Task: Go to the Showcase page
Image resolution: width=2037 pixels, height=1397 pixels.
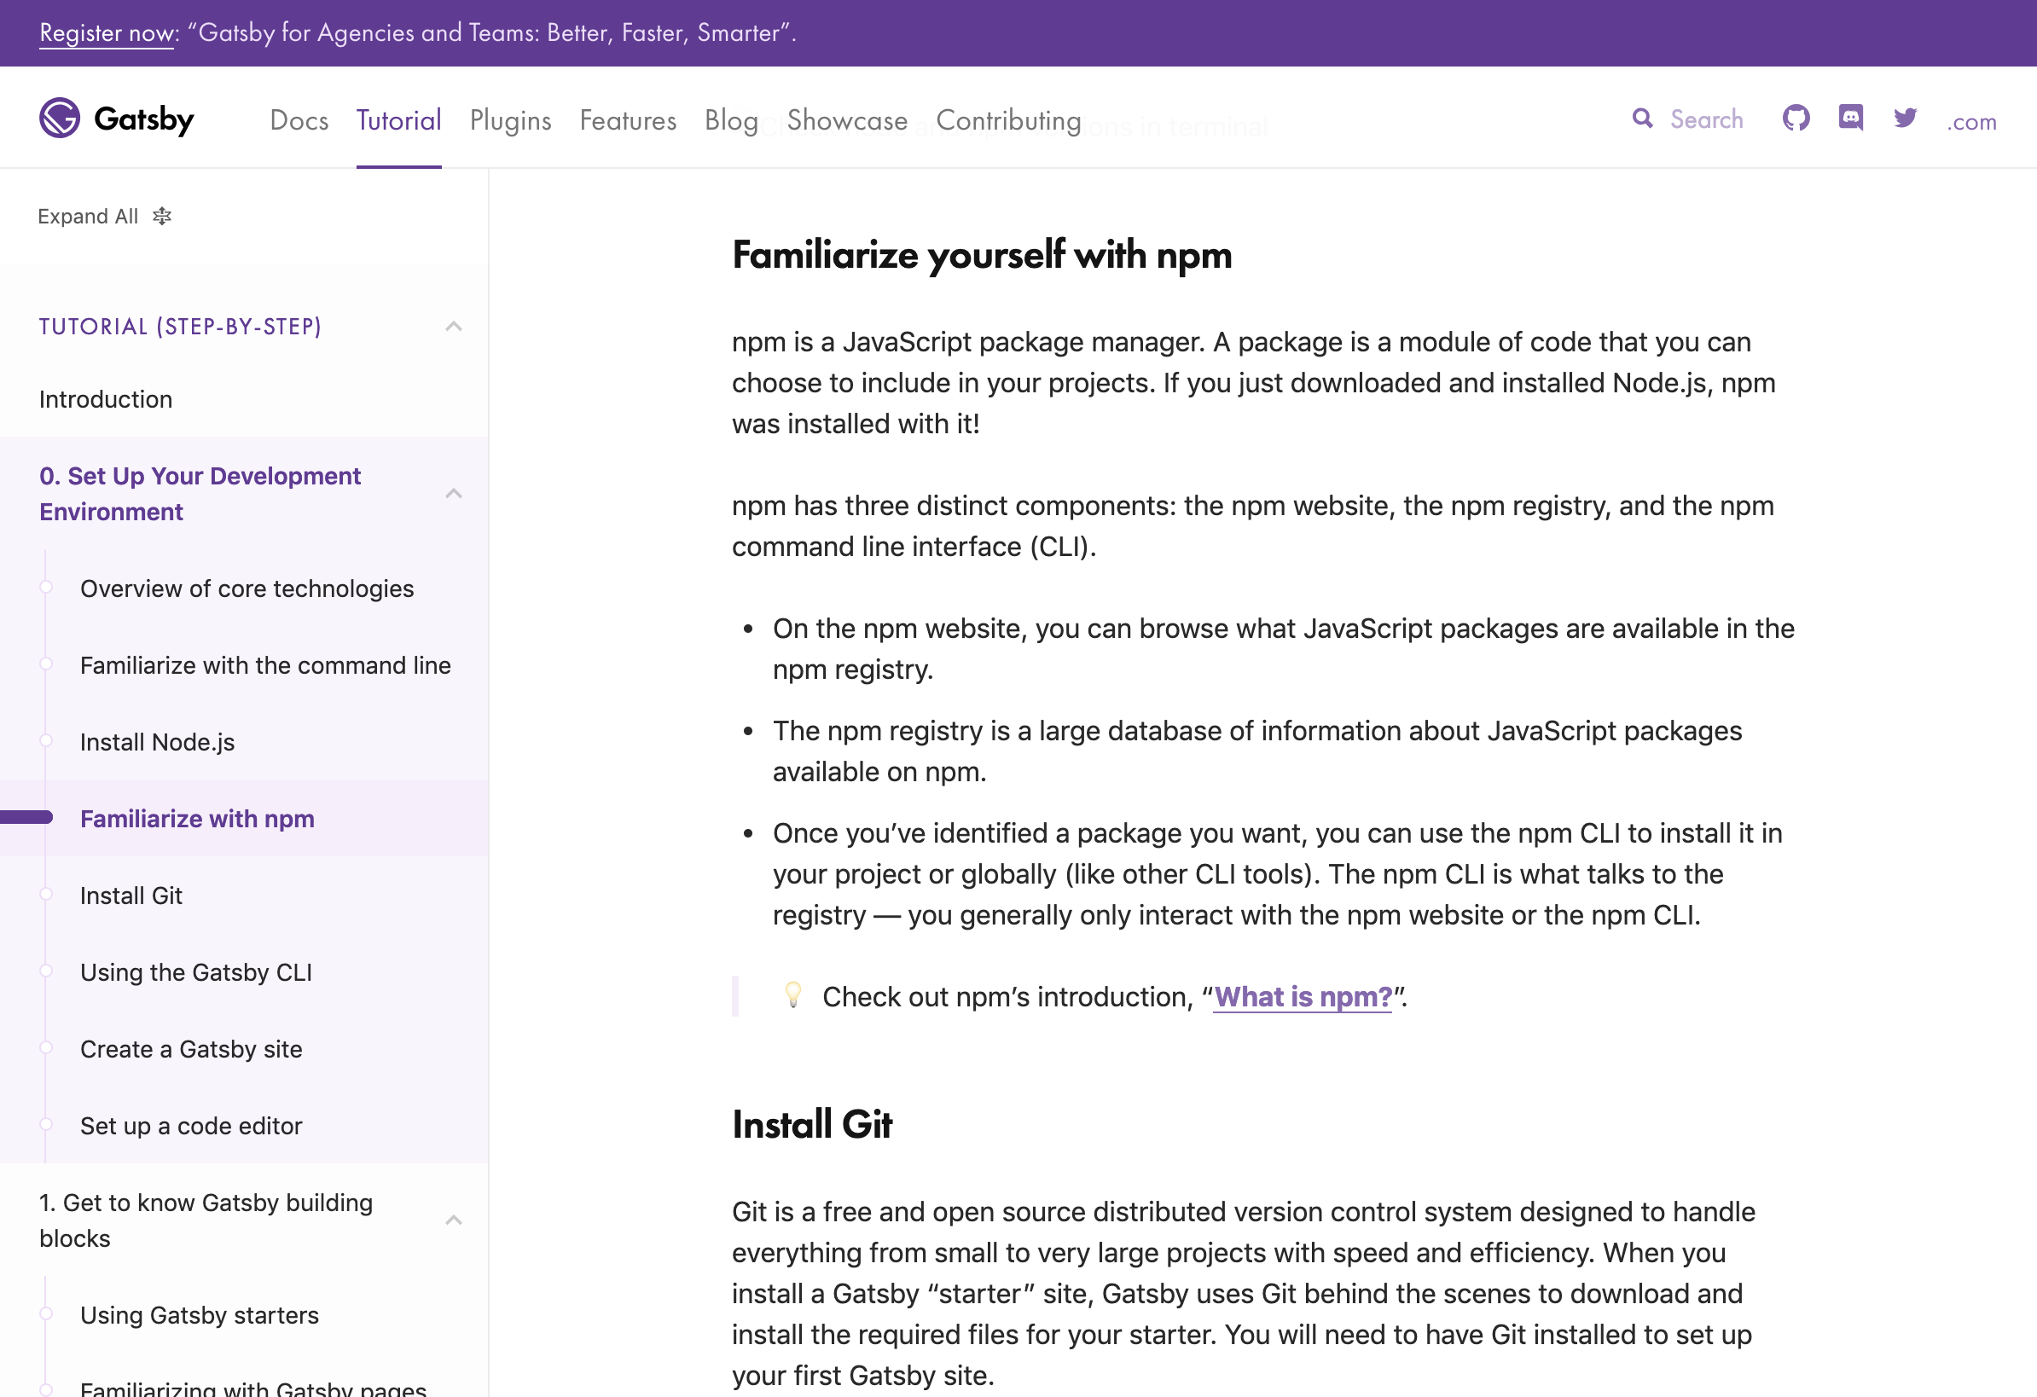Action: pyautogui.click(x=847, y=120)
